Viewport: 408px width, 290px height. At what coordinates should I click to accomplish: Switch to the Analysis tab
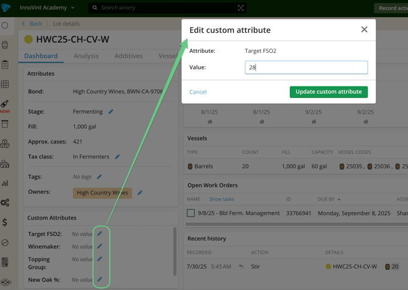point(86,56)
